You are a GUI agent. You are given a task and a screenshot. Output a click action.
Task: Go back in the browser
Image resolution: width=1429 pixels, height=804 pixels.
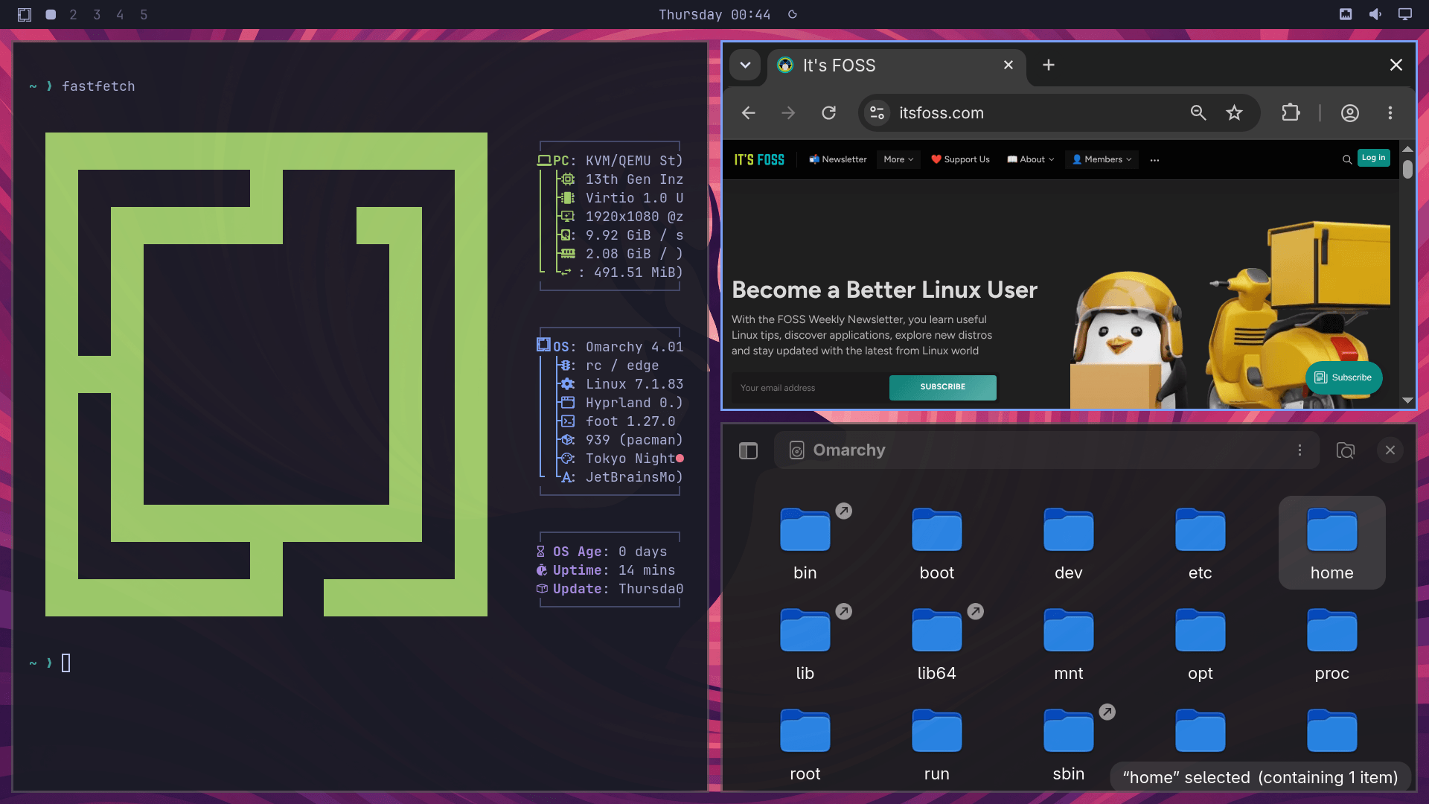point(749,112)
